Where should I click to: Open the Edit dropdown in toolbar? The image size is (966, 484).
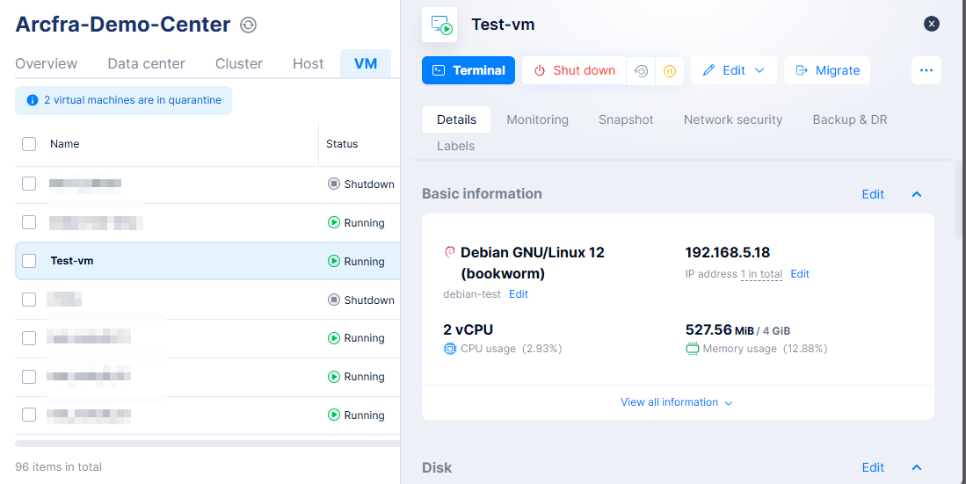pos(733,70)
